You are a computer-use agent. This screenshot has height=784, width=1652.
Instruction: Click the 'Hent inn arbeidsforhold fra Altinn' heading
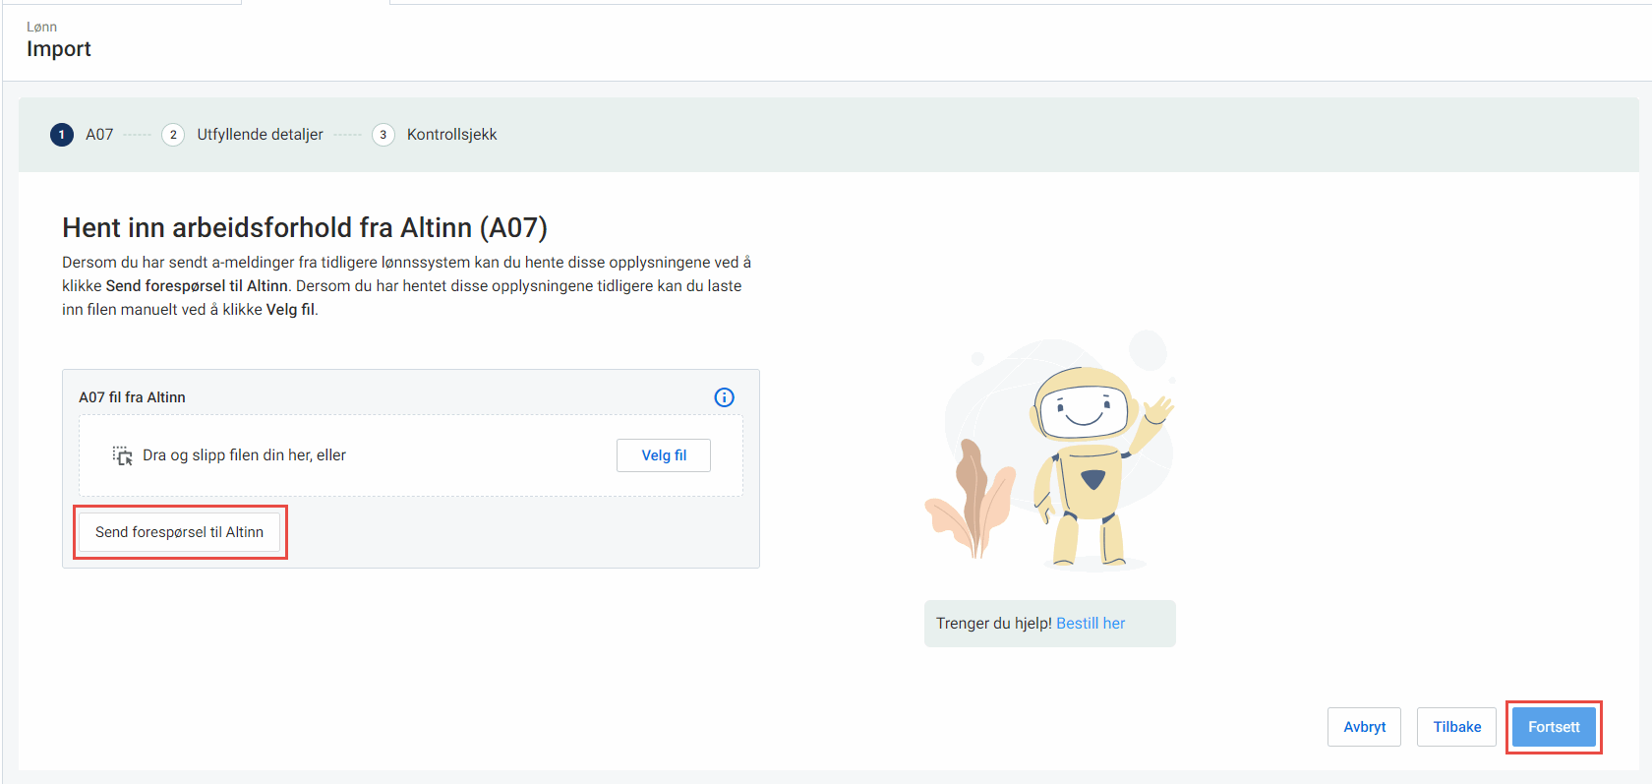point(305,228)
